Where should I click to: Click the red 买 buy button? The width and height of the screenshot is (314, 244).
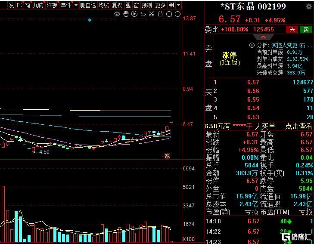click(x=292, y=29)
